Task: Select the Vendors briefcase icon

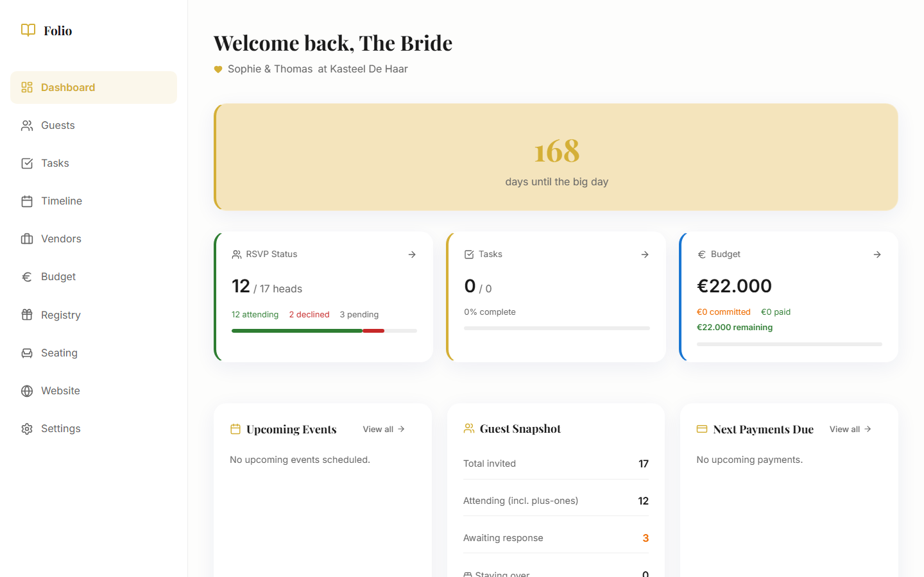Action: pyautogui.click(x=27, y=238)
